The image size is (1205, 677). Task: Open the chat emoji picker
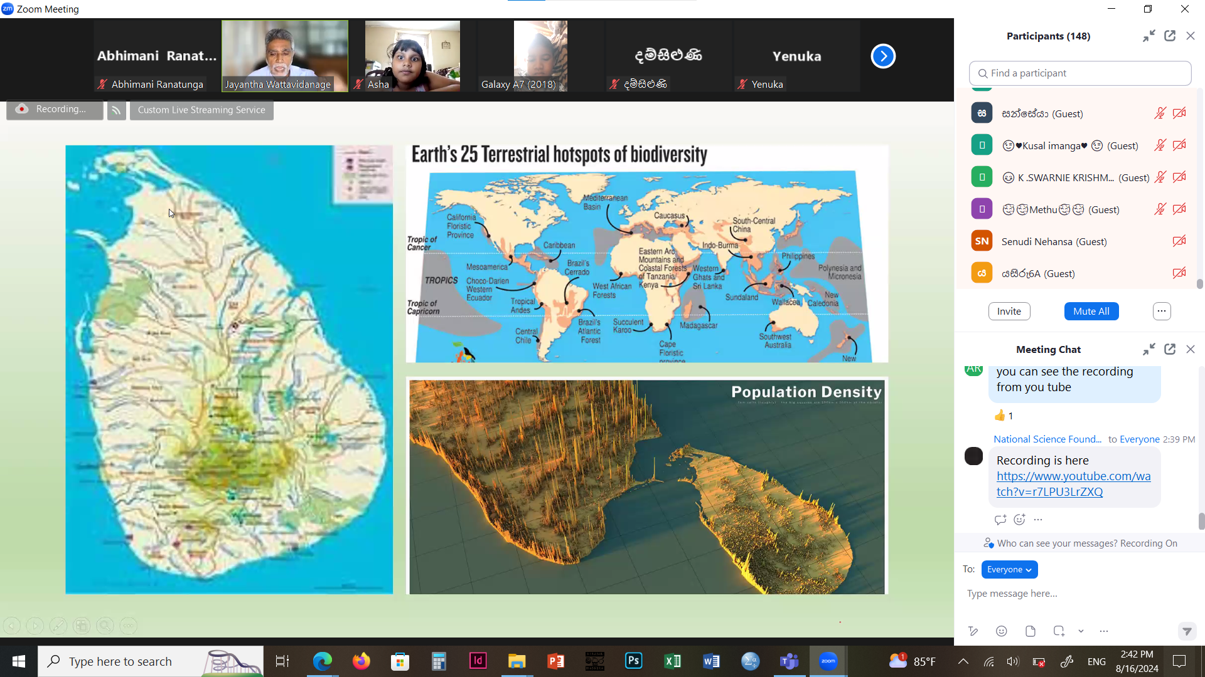coord(1002,631)
